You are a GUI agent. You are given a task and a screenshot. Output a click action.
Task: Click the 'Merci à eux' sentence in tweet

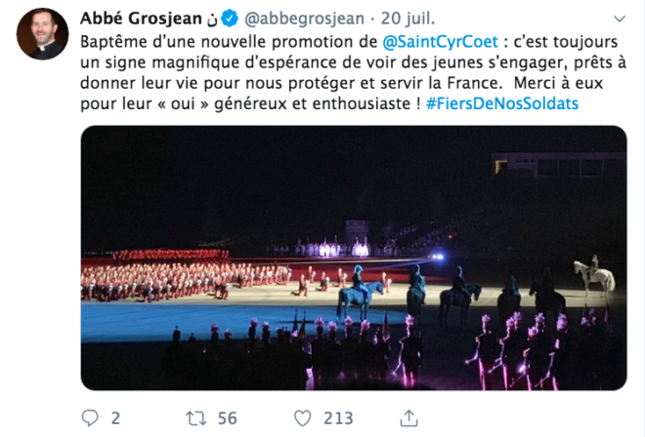pos(558,83)
